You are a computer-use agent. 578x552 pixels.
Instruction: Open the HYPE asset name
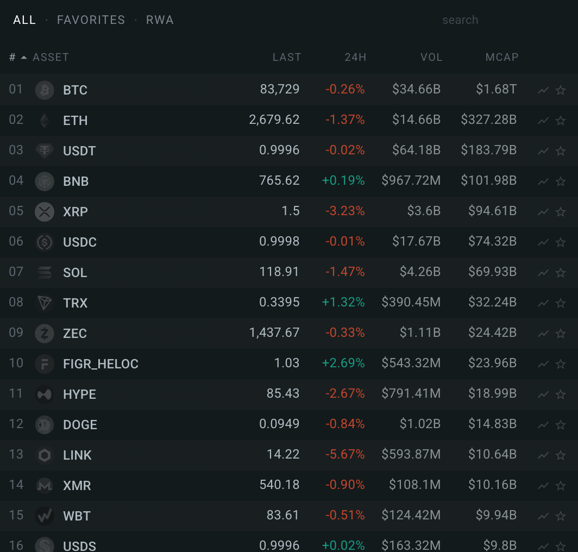click(80, 394)
